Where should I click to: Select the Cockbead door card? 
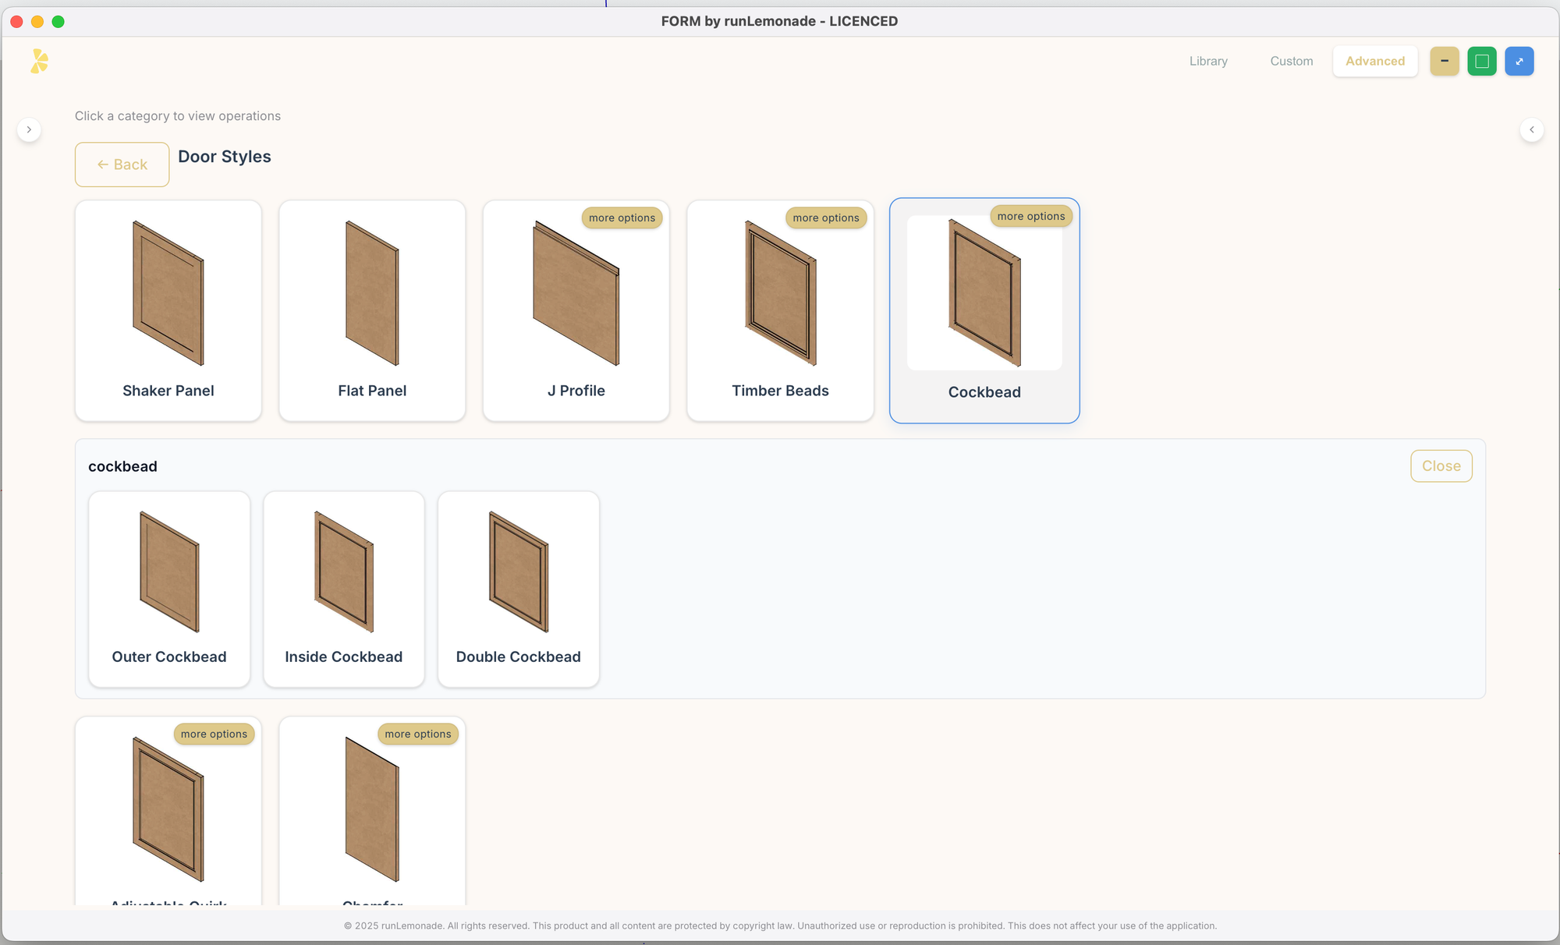984,312
